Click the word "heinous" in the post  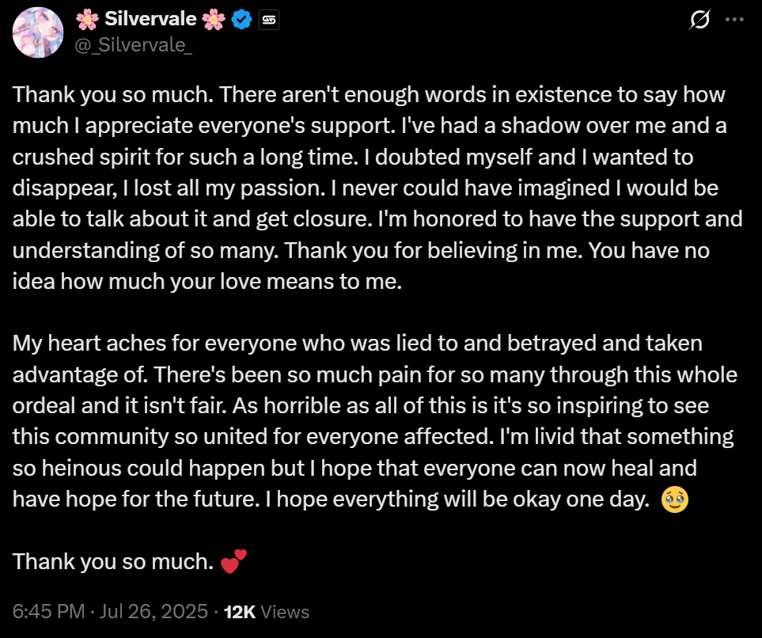click(82, 468)
